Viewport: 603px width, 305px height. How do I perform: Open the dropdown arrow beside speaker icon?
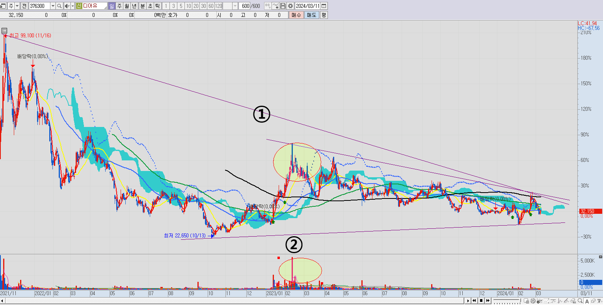tap(73, 6)
